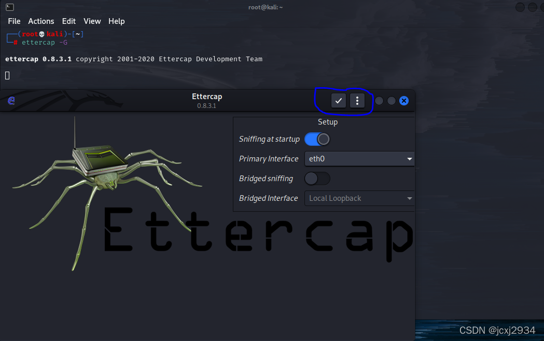
Task: Click the 'ettercap -G' command text
Action: click(45, 43)
